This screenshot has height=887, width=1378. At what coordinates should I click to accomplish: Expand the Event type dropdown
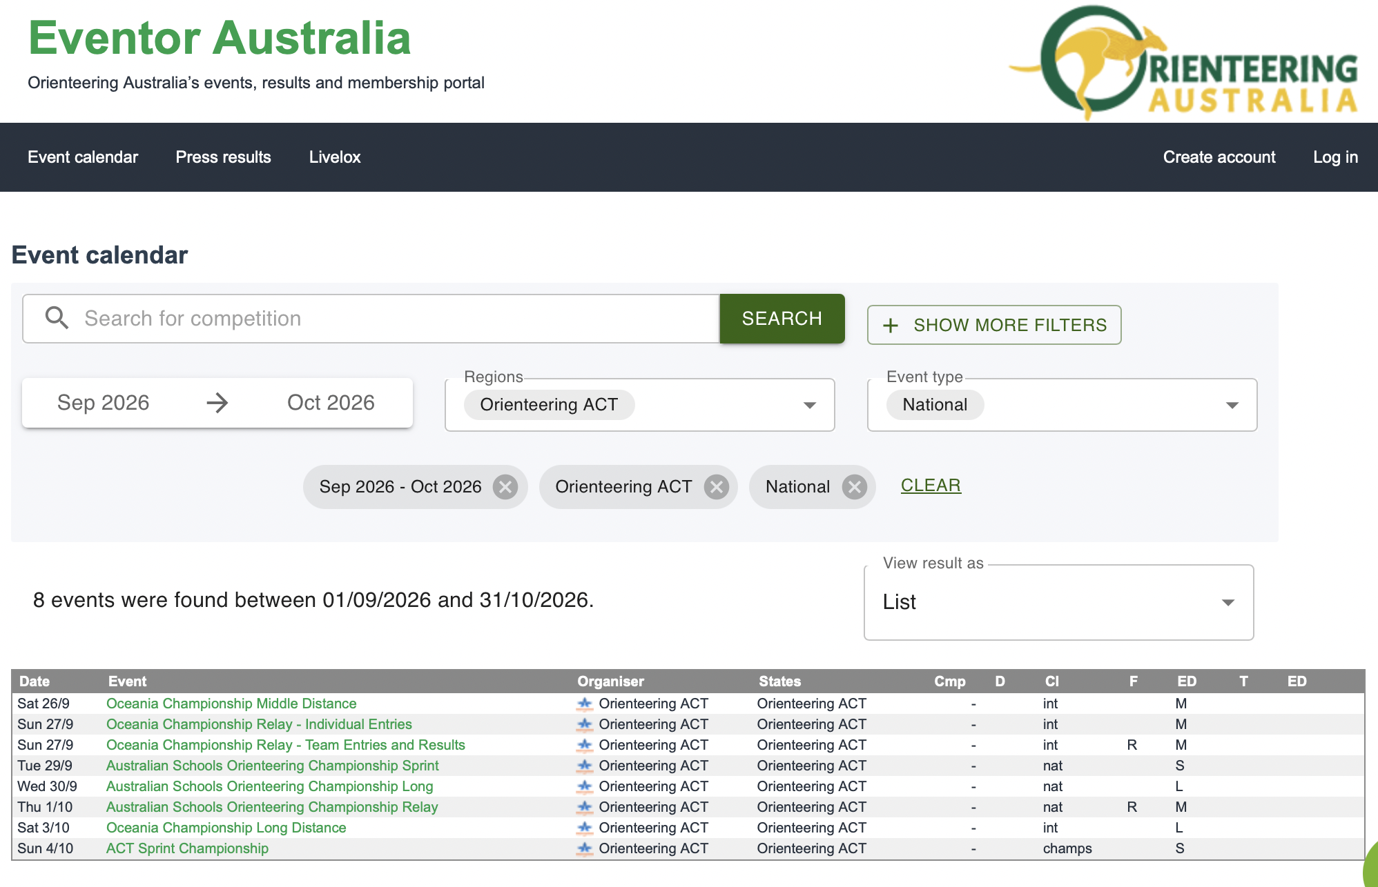point(1232,405)
